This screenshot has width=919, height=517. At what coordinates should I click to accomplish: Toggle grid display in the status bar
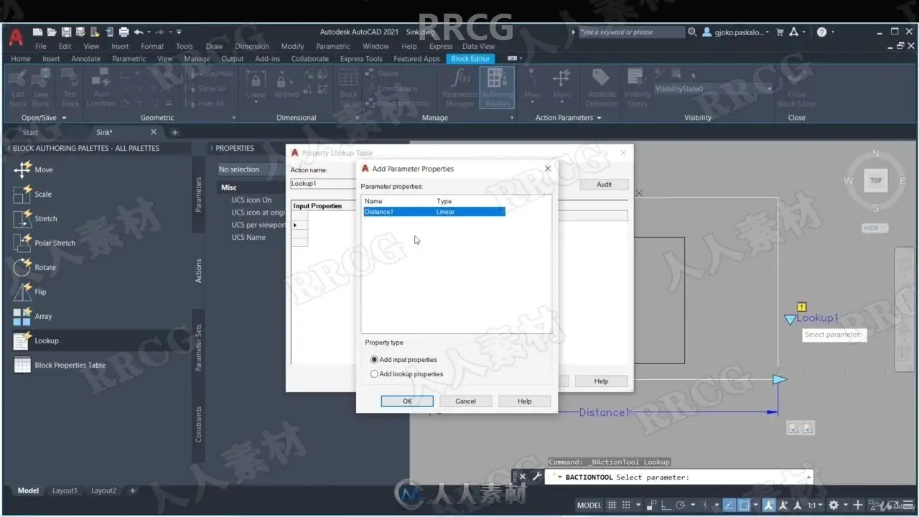(x=612, y=505)
